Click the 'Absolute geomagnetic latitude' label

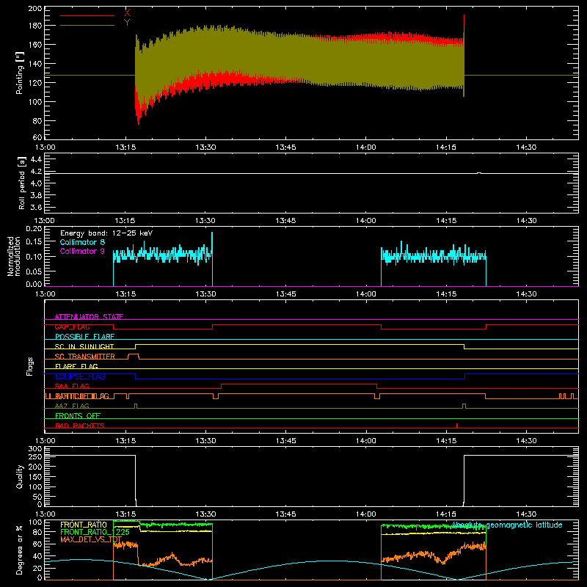(x=507, y=525)
